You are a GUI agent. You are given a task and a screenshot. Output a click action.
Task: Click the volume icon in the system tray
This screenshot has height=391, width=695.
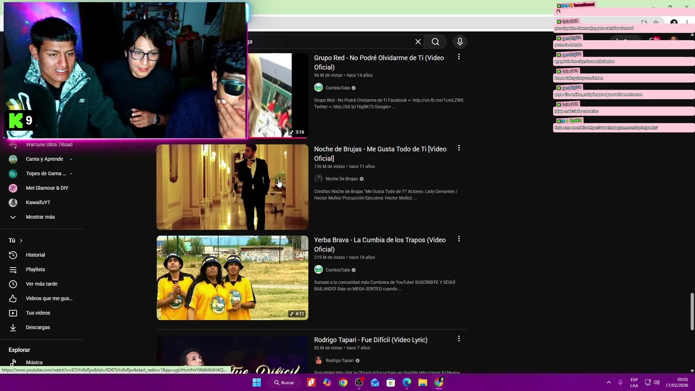[x=656, y=382]
